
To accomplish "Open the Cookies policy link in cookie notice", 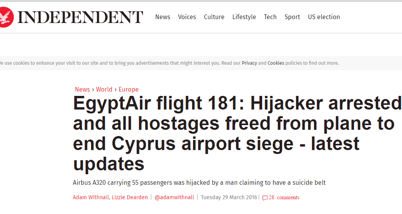I will [x=276, y=63].
